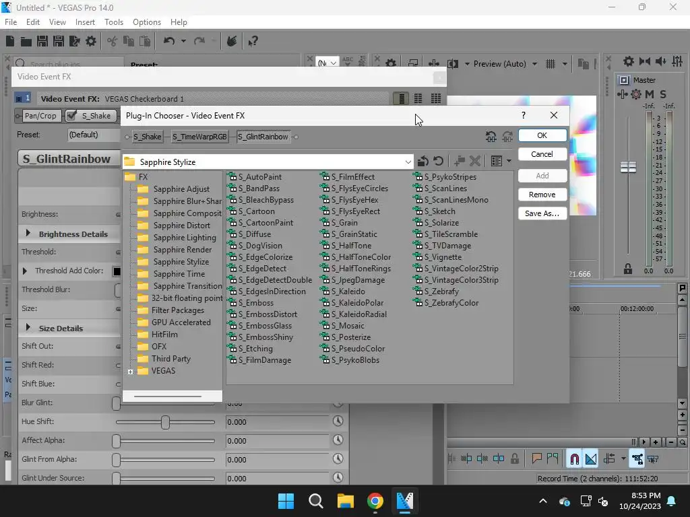The height and width of the screenshot is (517, 690).
Task: Open the Insert menu
Action: click(85, 22)
